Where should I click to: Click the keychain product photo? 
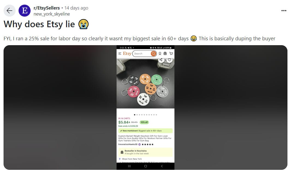[145, 84]
